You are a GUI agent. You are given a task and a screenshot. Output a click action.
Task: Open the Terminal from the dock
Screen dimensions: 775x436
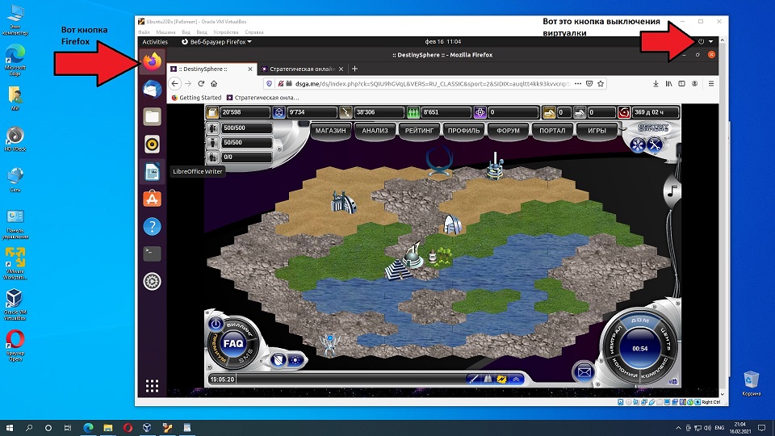pos(152,254)
